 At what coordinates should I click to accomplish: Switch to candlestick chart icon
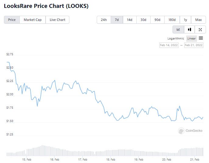pos(189,29)
